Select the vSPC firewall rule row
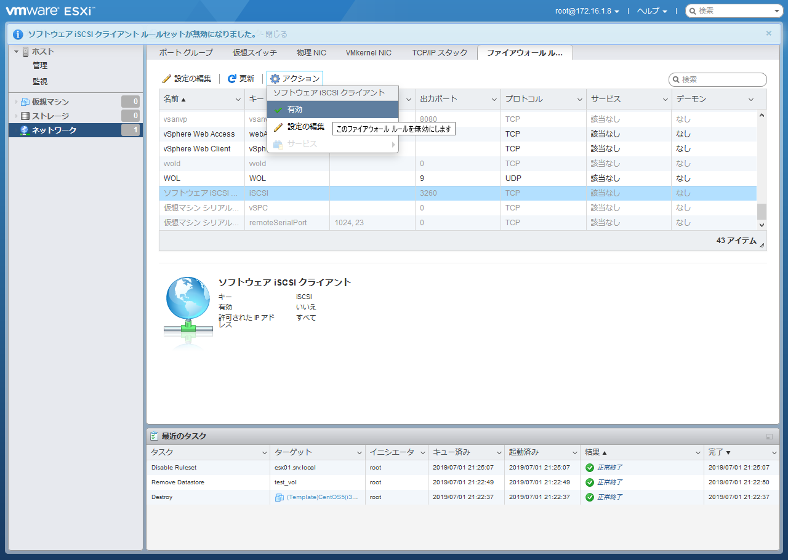The width and height of the screenshot is (788, 560). coord(458,208)
